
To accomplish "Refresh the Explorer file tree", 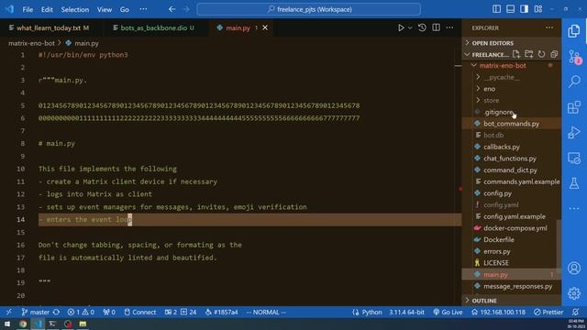I will tap(541, 54).
